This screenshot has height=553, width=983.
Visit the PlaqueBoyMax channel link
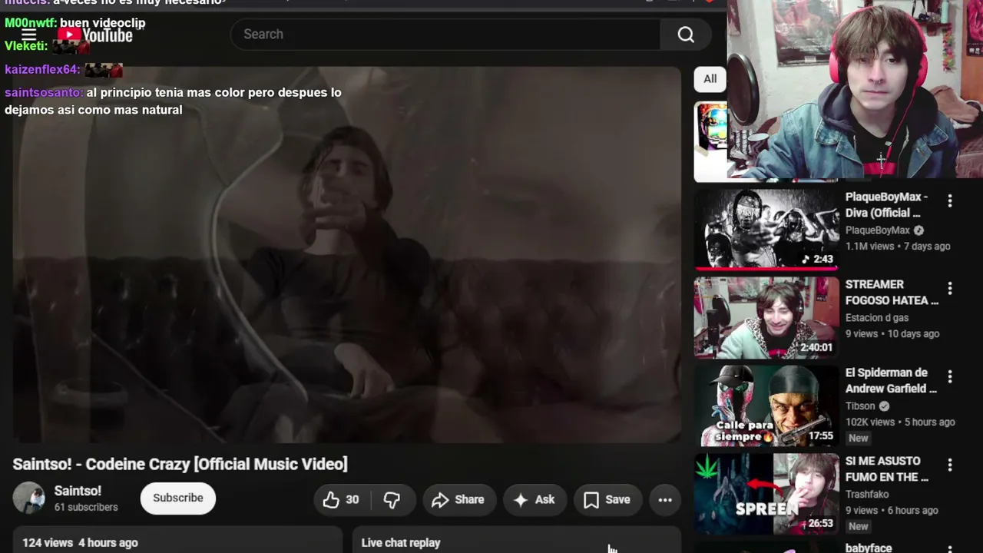(878, 230)
